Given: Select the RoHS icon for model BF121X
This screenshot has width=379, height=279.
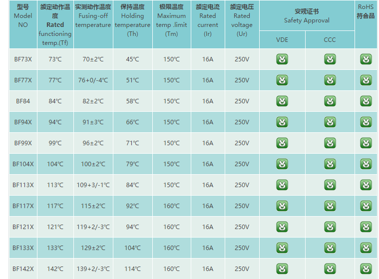Looking at the screenshot, I should [x=366, y=227].
